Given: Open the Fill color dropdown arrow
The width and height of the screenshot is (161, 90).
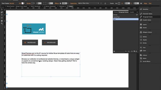Looking at the screenshot, I should [24, 3].
